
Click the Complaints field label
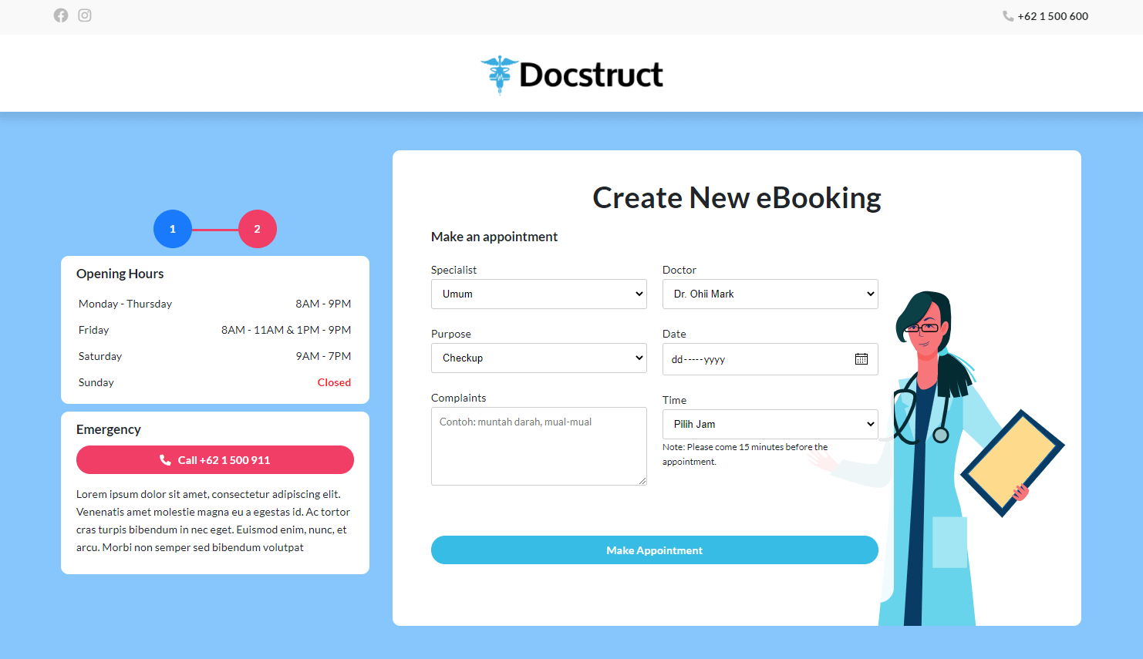click(x=459, y=398)
